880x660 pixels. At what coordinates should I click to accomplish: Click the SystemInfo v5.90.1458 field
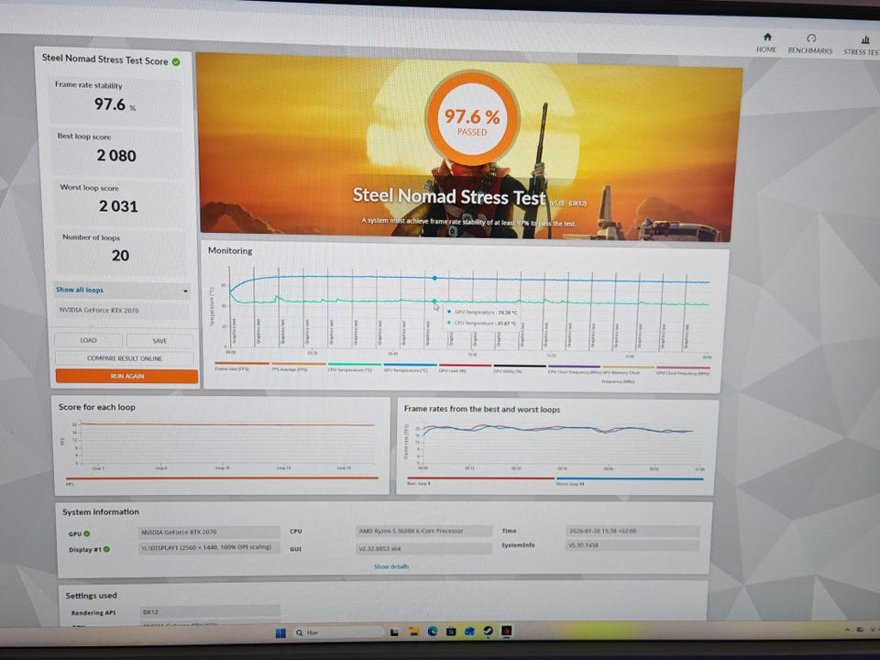point(632,544)
